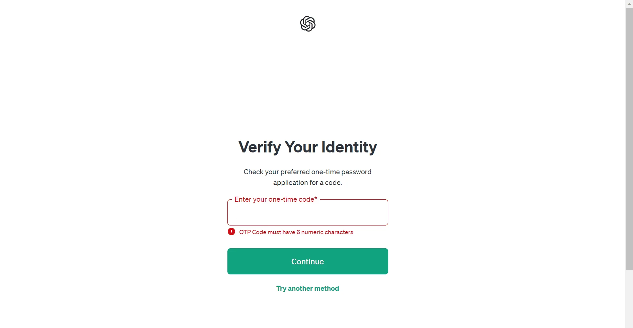Click 'application for a code.' text line
Screen dimensions: 633x328
click(307, 183)
